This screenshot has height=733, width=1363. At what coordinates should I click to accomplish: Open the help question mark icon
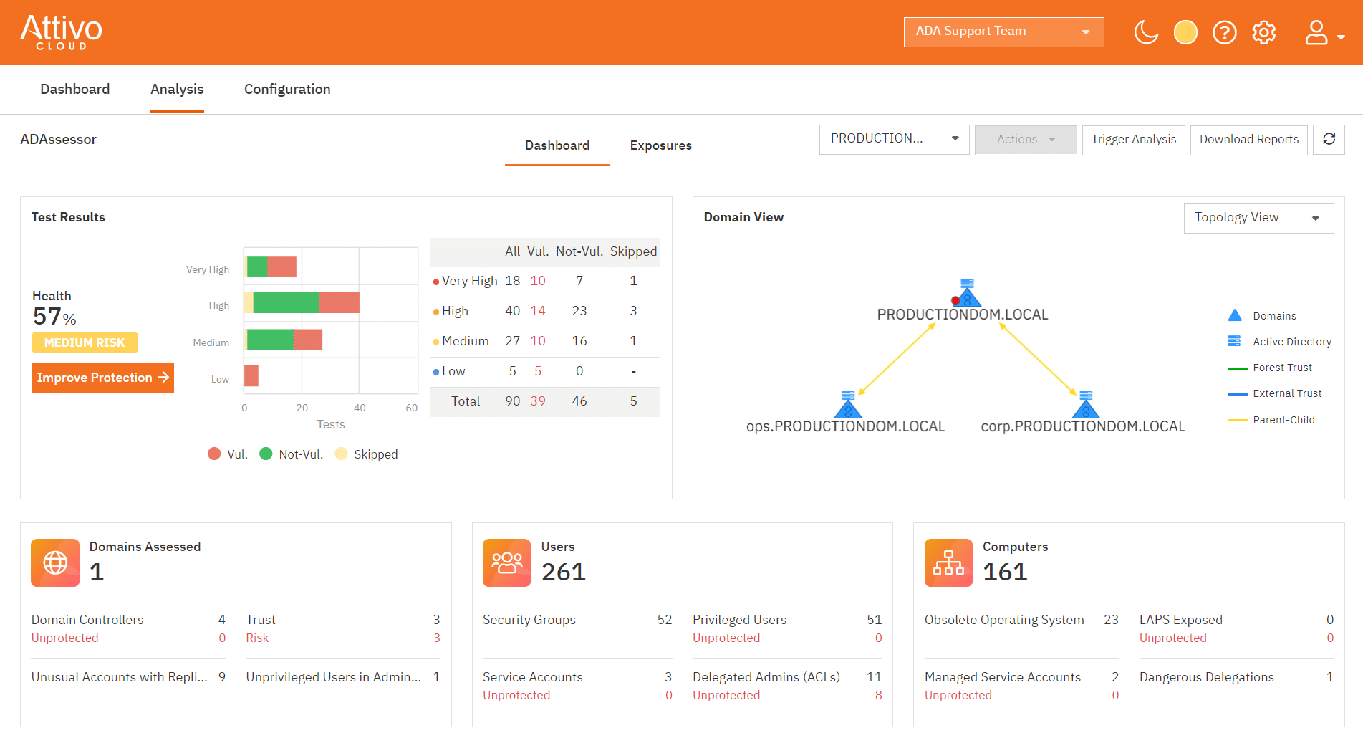pyautogui.click(x=1225, y=32)
